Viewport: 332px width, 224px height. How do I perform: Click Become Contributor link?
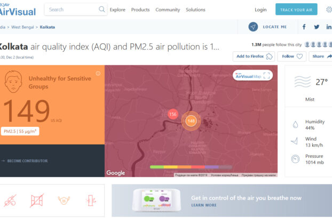tap(28, 161)
